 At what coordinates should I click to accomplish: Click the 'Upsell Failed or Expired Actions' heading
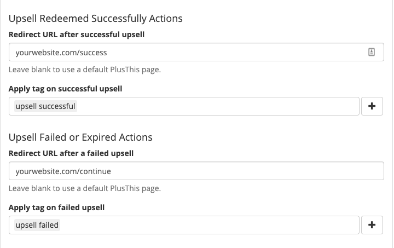click(80, 137)
